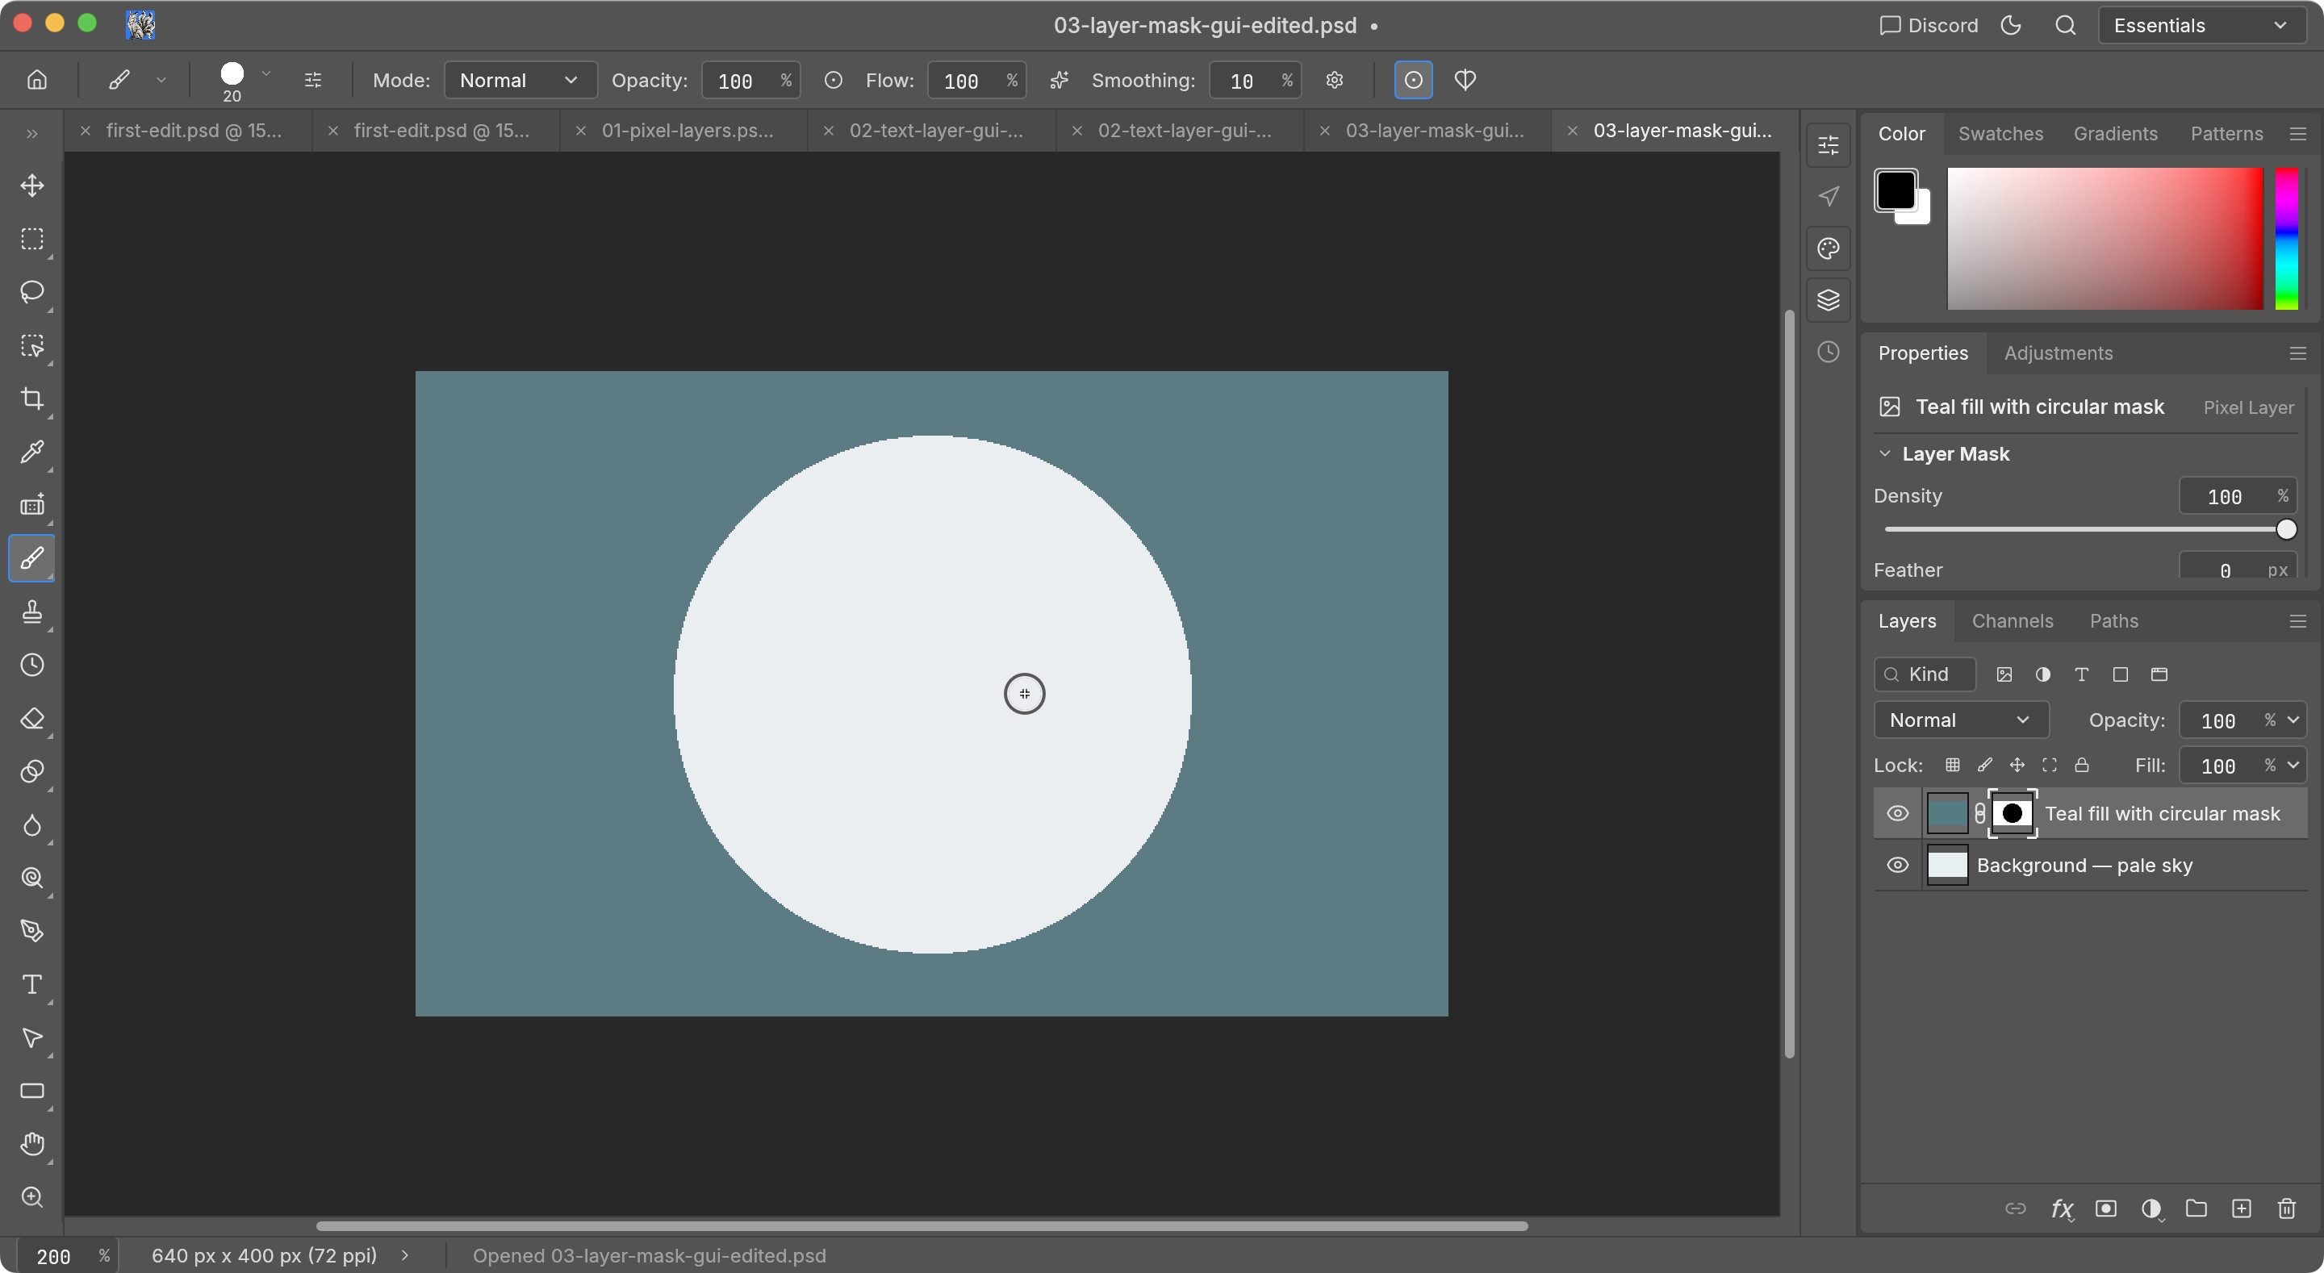Click the Density slider handle
Viewport: 2324px width, 1273px height.
click(2285, 529)
